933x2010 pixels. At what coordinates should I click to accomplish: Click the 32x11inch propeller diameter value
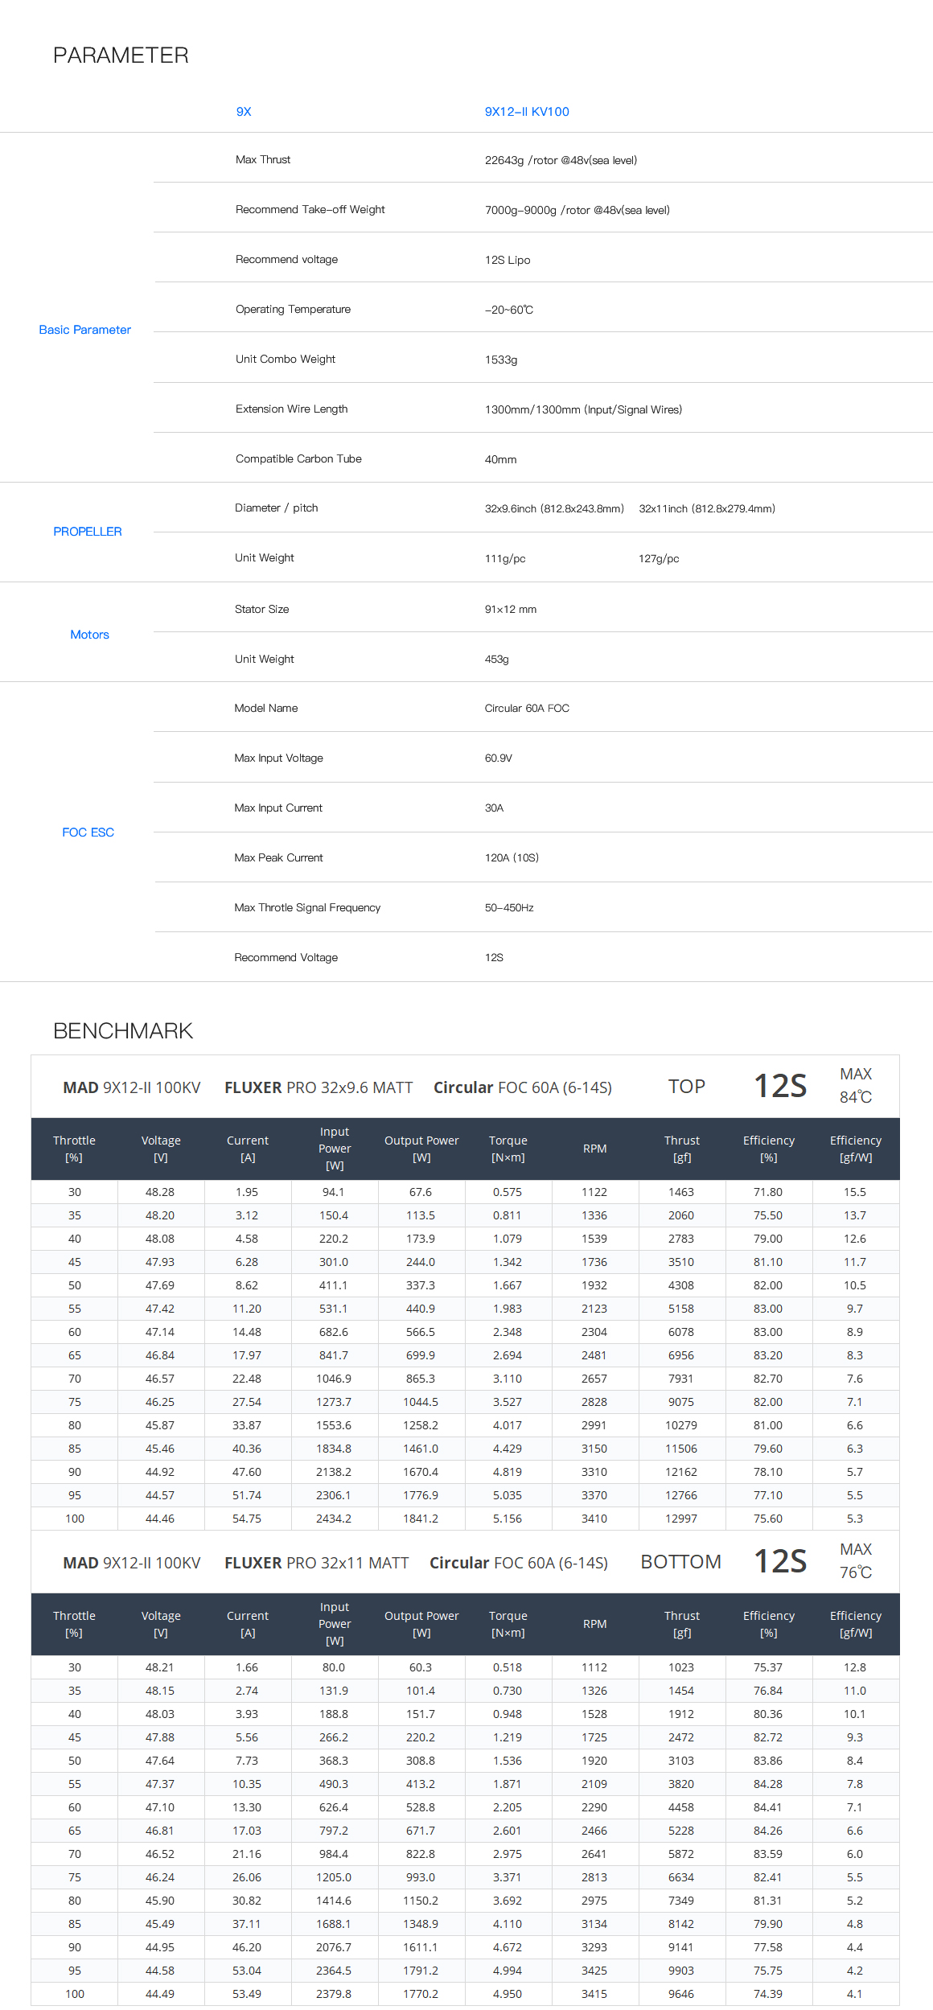[x=707, y=508]
